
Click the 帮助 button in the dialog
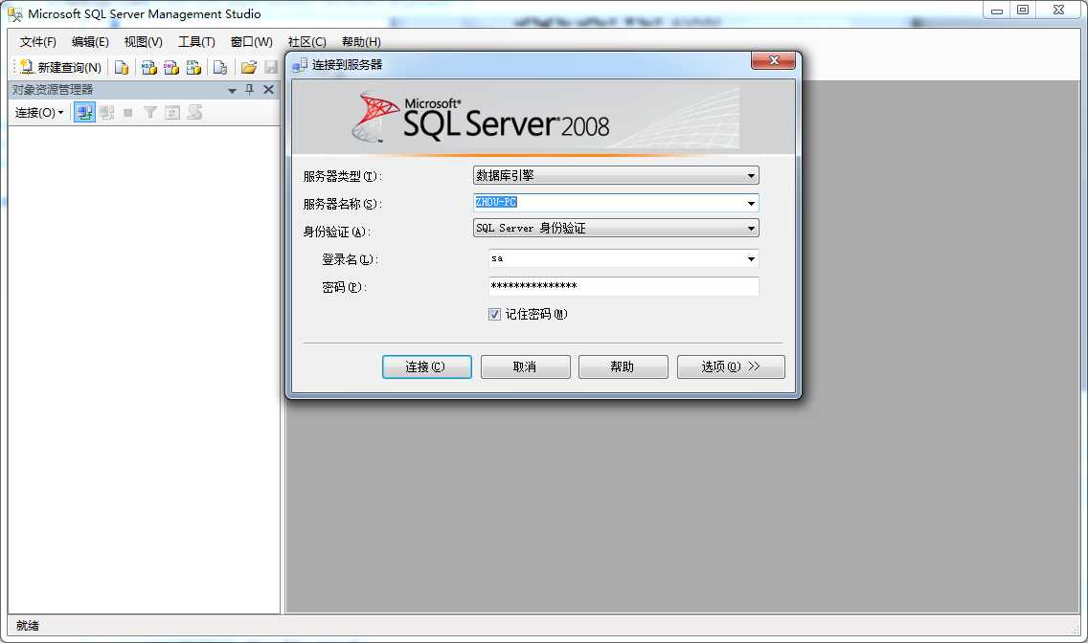coord(623,366)
